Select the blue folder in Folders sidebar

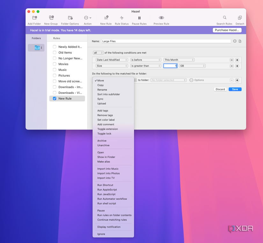pos(37,48)
